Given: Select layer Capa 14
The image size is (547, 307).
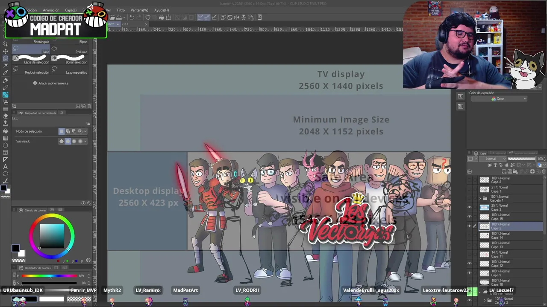Looking at the screenshot, I should pyautogui.click(x=506, y=236).
